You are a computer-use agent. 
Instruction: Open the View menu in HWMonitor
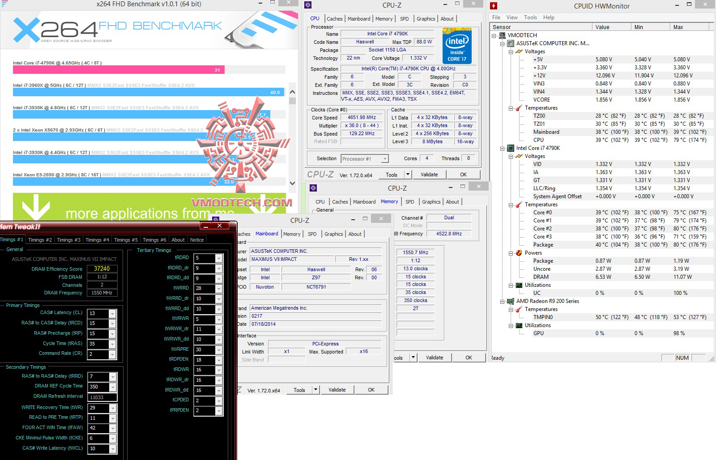point(512,17)
